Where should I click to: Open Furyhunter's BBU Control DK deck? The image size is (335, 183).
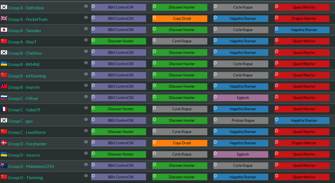(x=118, y=143)
